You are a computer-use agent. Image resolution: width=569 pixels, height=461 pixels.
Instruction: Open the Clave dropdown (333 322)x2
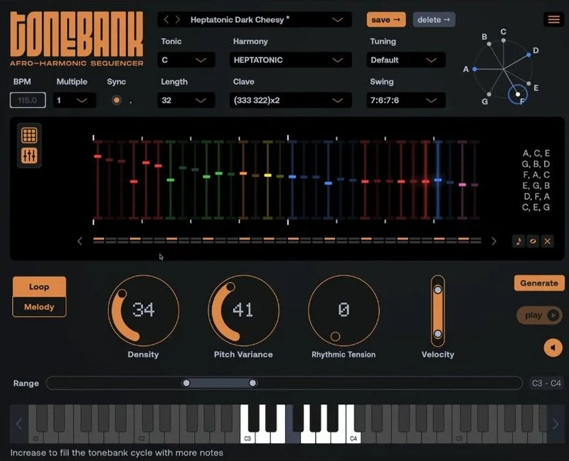tap(291, 100)
